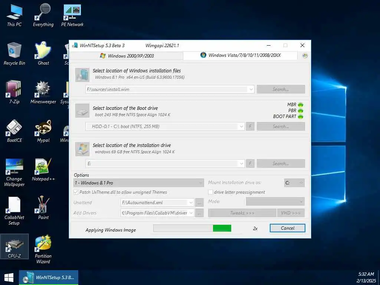The image size is (380, 285).
Task: Browse for drivers folder with ... button
Action: 199,213
